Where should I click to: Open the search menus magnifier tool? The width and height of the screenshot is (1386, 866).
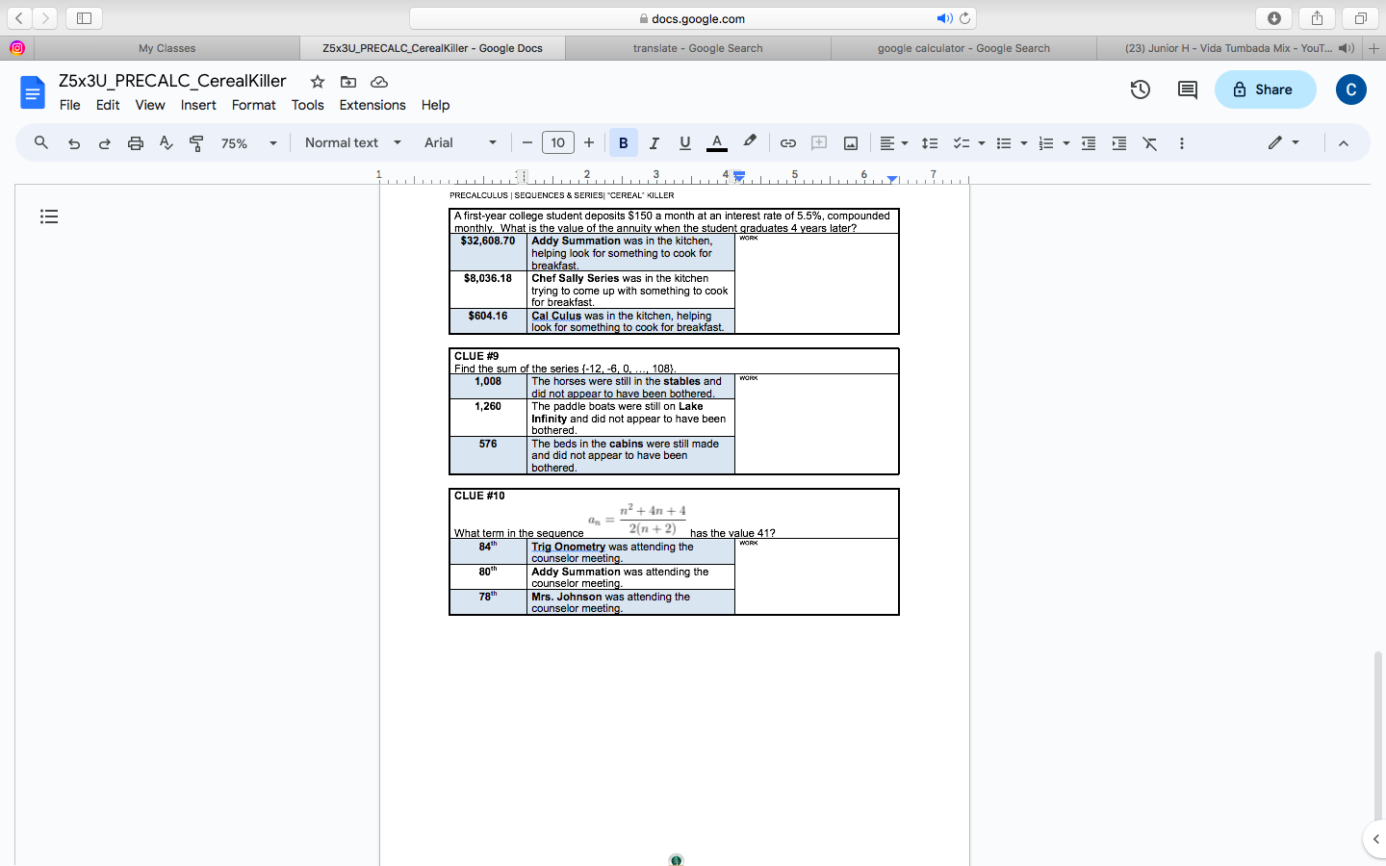[41, 143]
